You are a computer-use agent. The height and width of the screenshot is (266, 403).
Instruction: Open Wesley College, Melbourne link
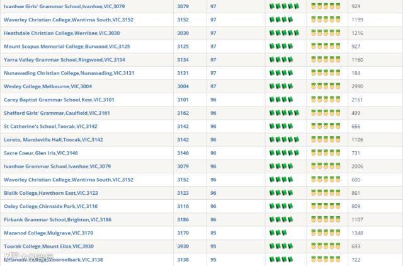pyautogui.click(x=48, y=86)
